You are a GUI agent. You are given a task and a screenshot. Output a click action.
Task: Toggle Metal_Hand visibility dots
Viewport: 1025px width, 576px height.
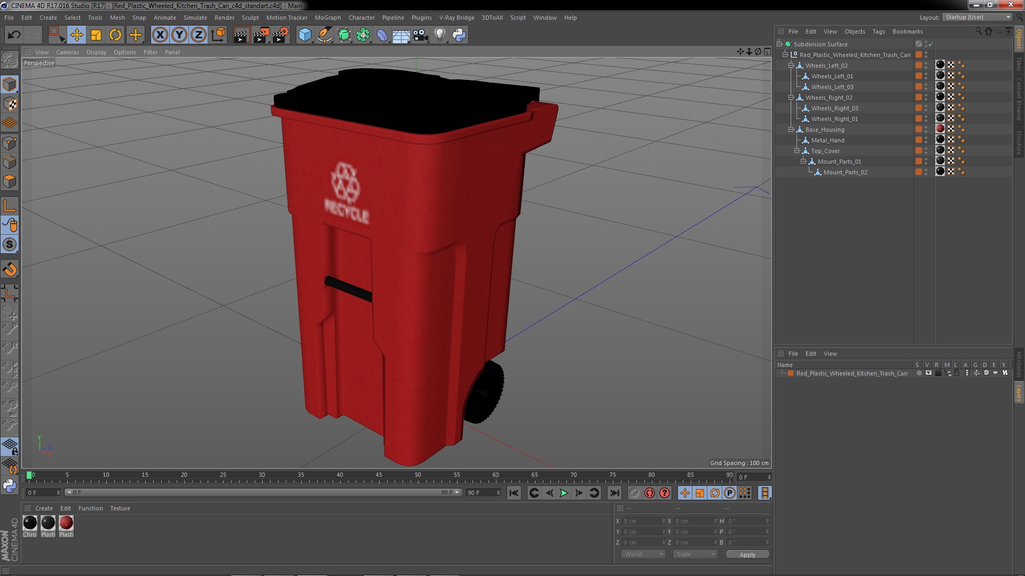coord(926,140)
